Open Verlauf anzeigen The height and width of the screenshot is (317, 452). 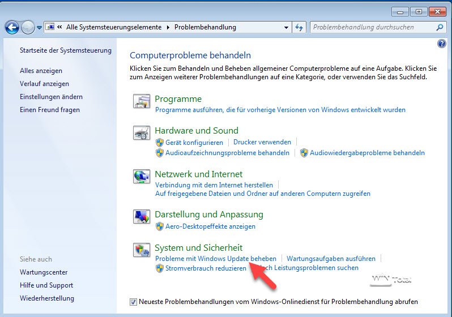[x=44, y=84]
